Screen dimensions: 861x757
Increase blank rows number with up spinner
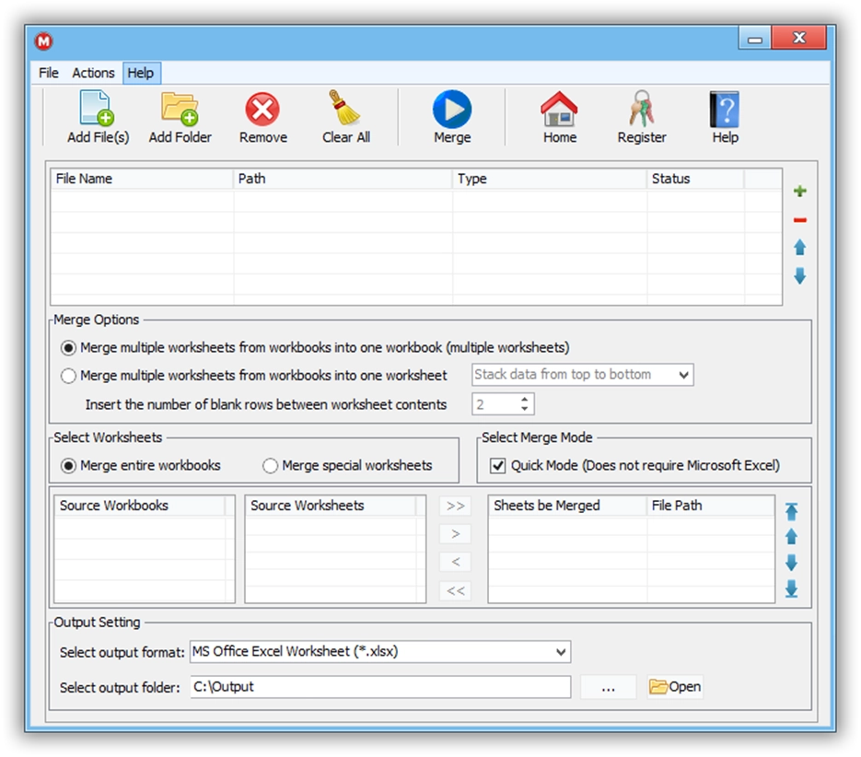point(524,399)
